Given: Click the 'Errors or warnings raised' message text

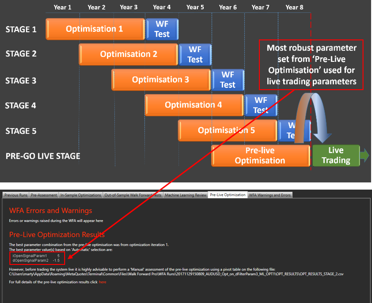Looking at the screenshot, I should [56, 221].
